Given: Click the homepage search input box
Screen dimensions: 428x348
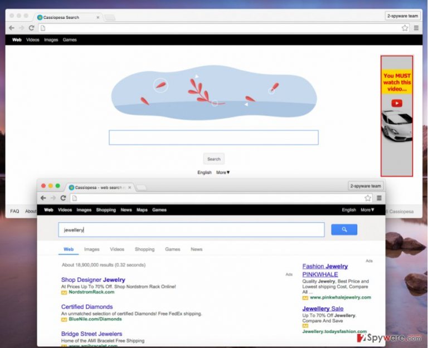Looking at the screenshot, I should click(x=213, y=138).
